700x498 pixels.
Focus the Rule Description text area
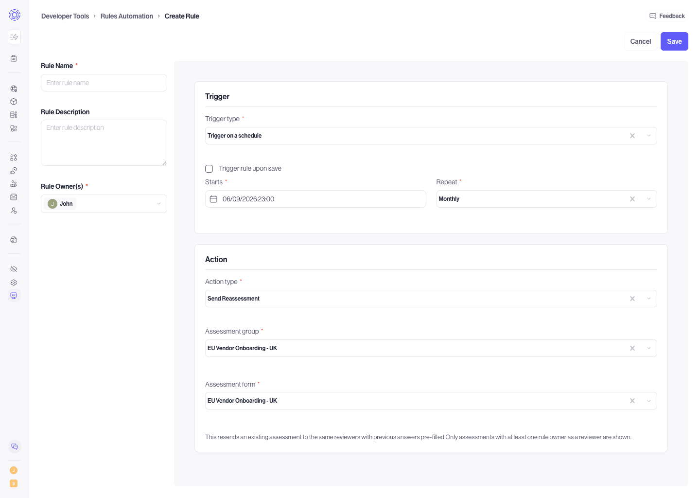[104, 142]
